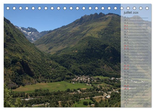Select the red "Di 26" day row
Viewport: 155px width, 111px height.
pos(136,88)
